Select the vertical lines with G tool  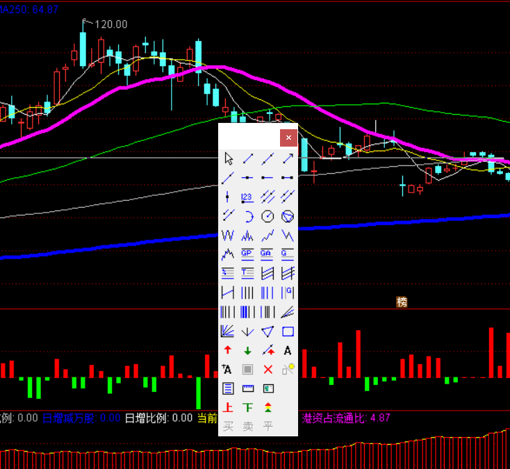point(288,293)
